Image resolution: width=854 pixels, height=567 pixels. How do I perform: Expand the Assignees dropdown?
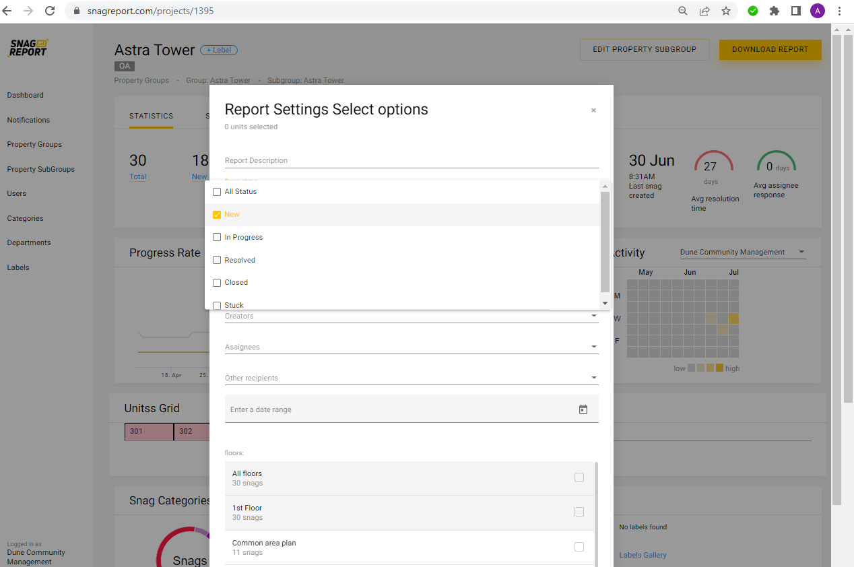412,347
